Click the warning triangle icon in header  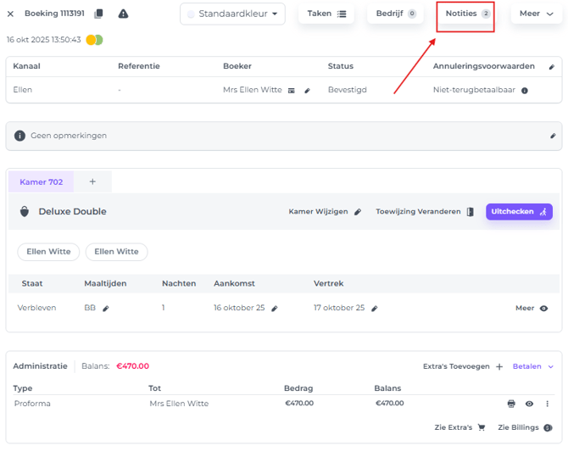point(123,14)
